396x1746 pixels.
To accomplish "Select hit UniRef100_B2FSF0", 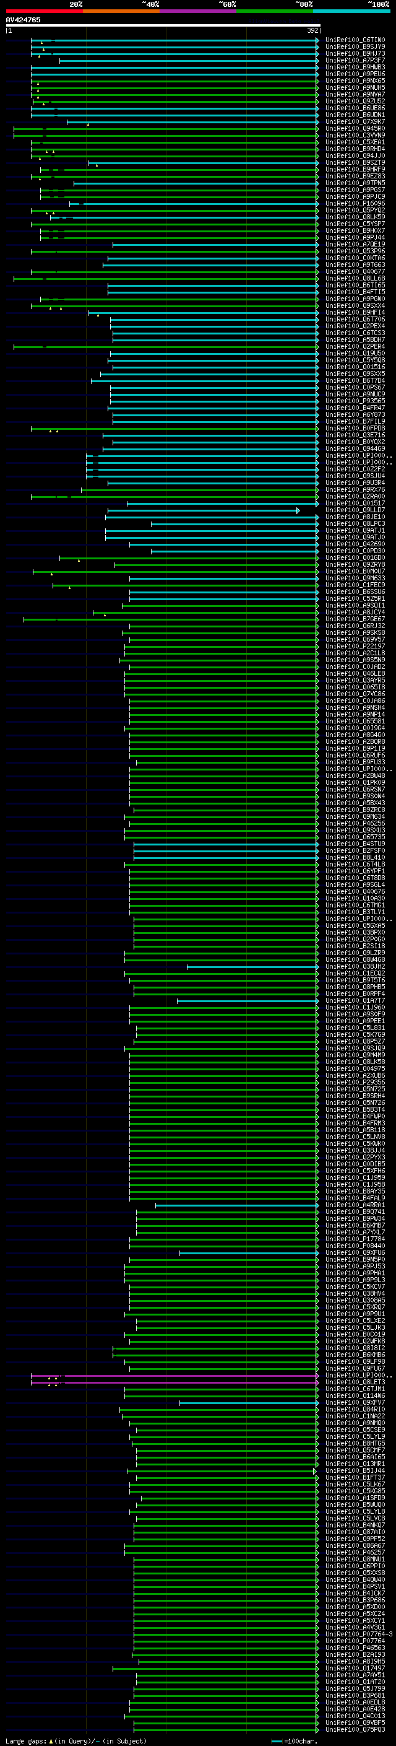I will [355, 851].
